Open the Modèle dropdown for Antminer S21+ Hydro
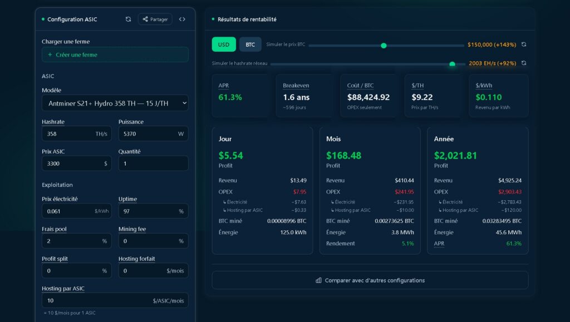 click(115, 103)
